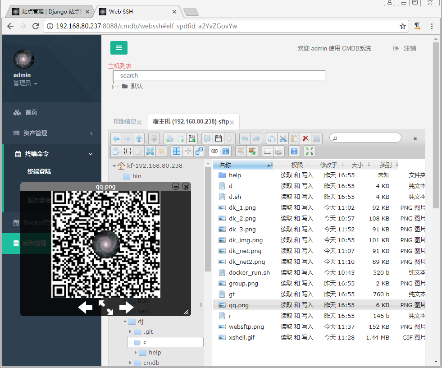This screenshot has height=368, width=442.
Task: Expand the .git folder in tree
Action: pyautogui.click(x=130, y=332)
